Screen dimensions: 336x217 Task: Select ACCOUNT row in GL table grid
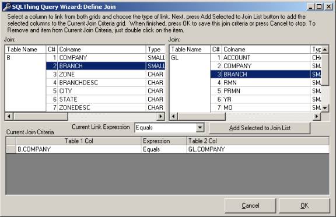tap(266, 58)
